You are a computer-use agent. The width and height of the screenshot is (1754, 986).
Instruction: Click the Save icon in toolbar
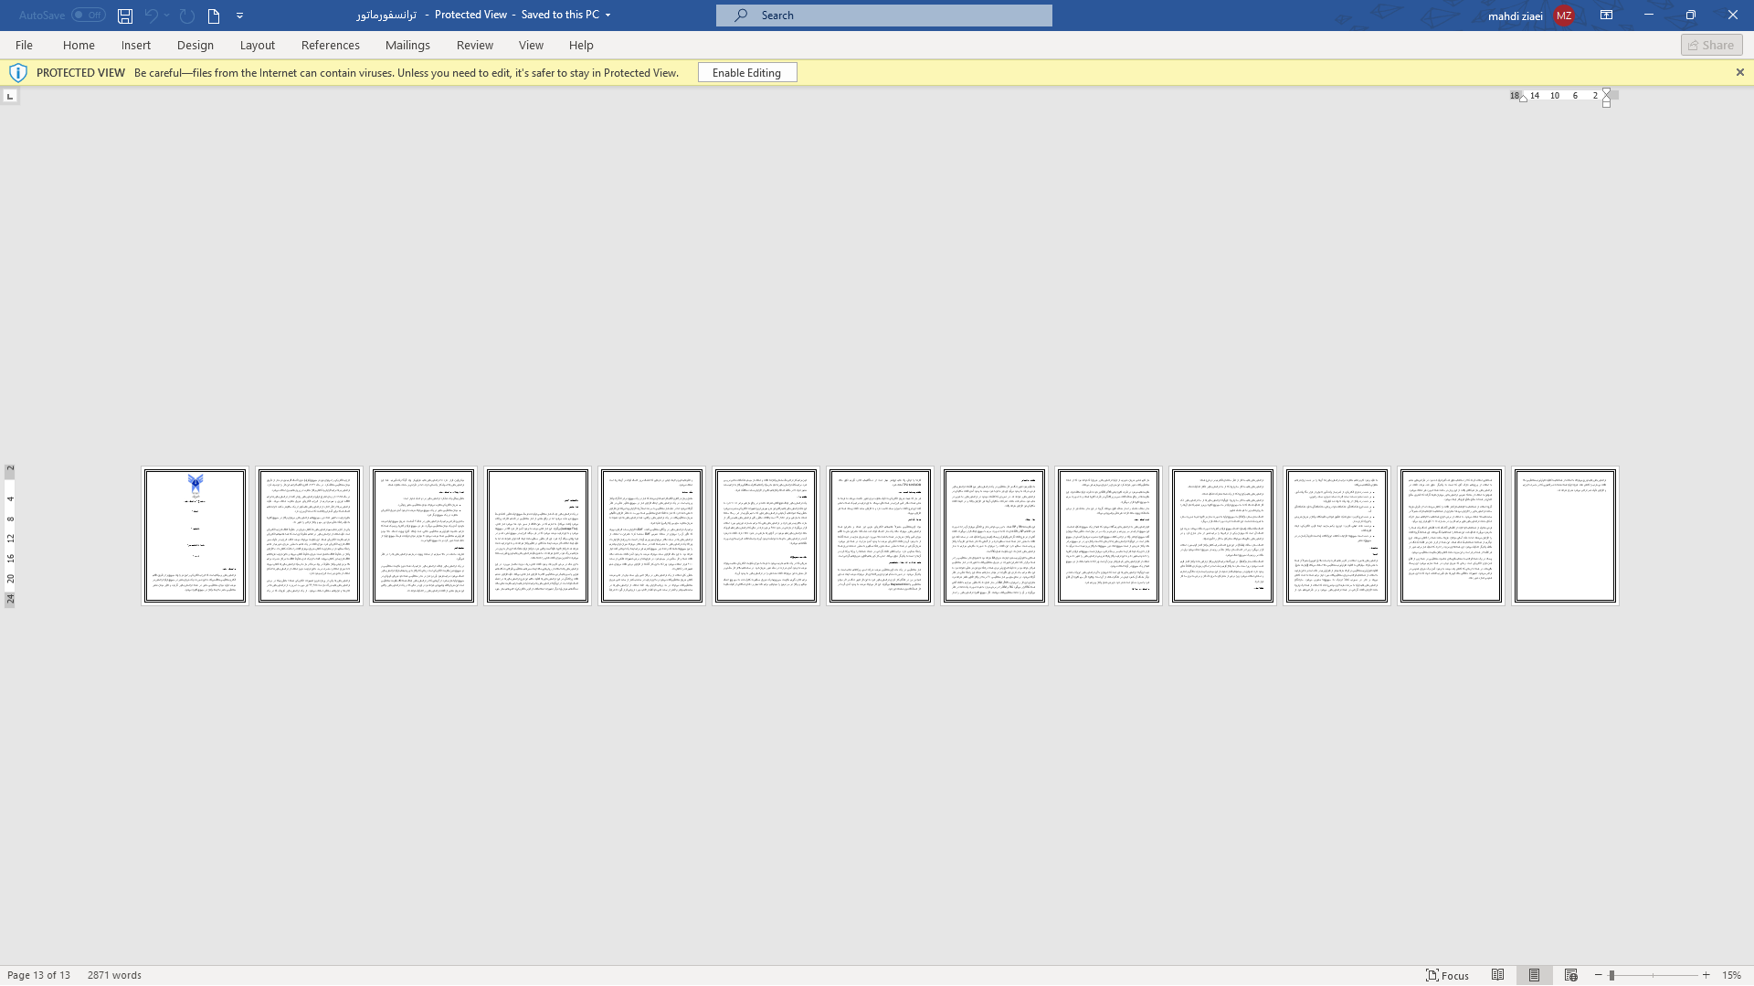124,16
